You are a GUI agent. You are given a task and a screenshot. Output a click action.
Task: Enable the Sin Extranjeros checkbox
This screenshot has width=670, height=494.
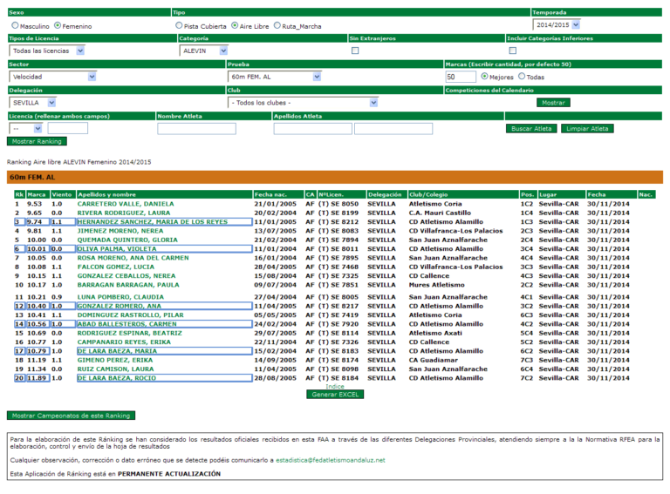point(355,51)
